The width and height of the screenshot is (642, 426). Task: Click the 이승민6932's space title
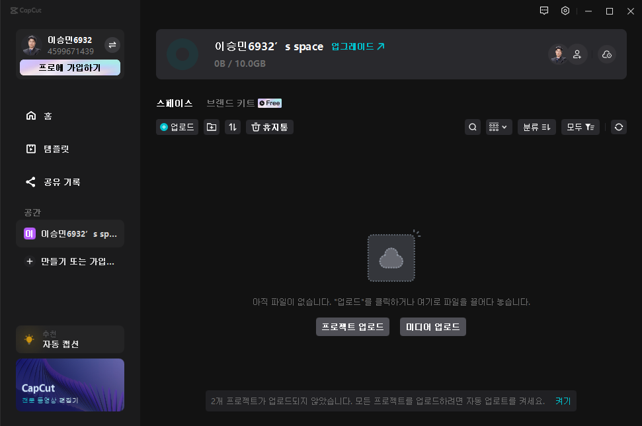(269, 46)
